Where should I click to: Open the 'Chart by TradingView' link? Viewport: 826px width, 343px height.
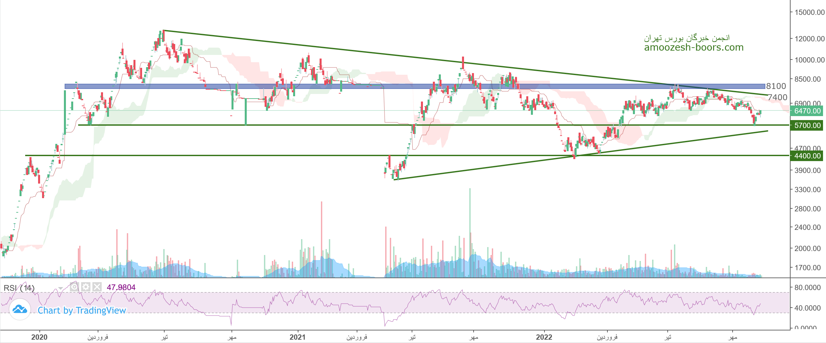click(81, 310)
